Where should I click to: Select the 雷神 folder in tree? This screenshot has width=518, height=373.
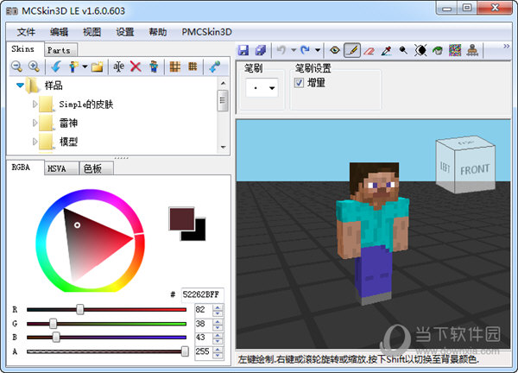click(68, 123)
